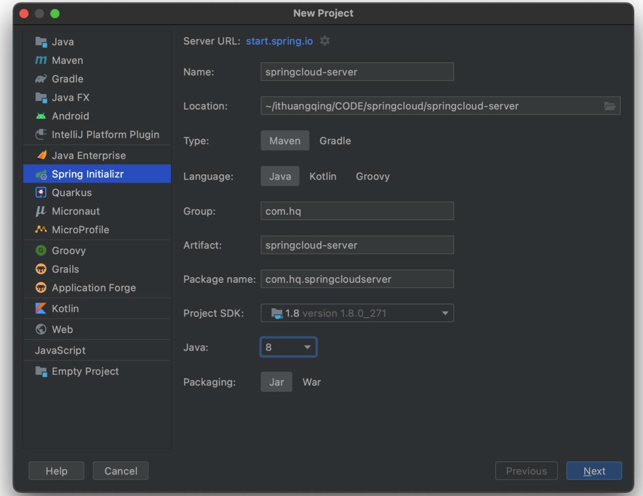The width and height of the screenshot is (643, 496).
Task: Choose Java as the language
Action: (280, 176)
